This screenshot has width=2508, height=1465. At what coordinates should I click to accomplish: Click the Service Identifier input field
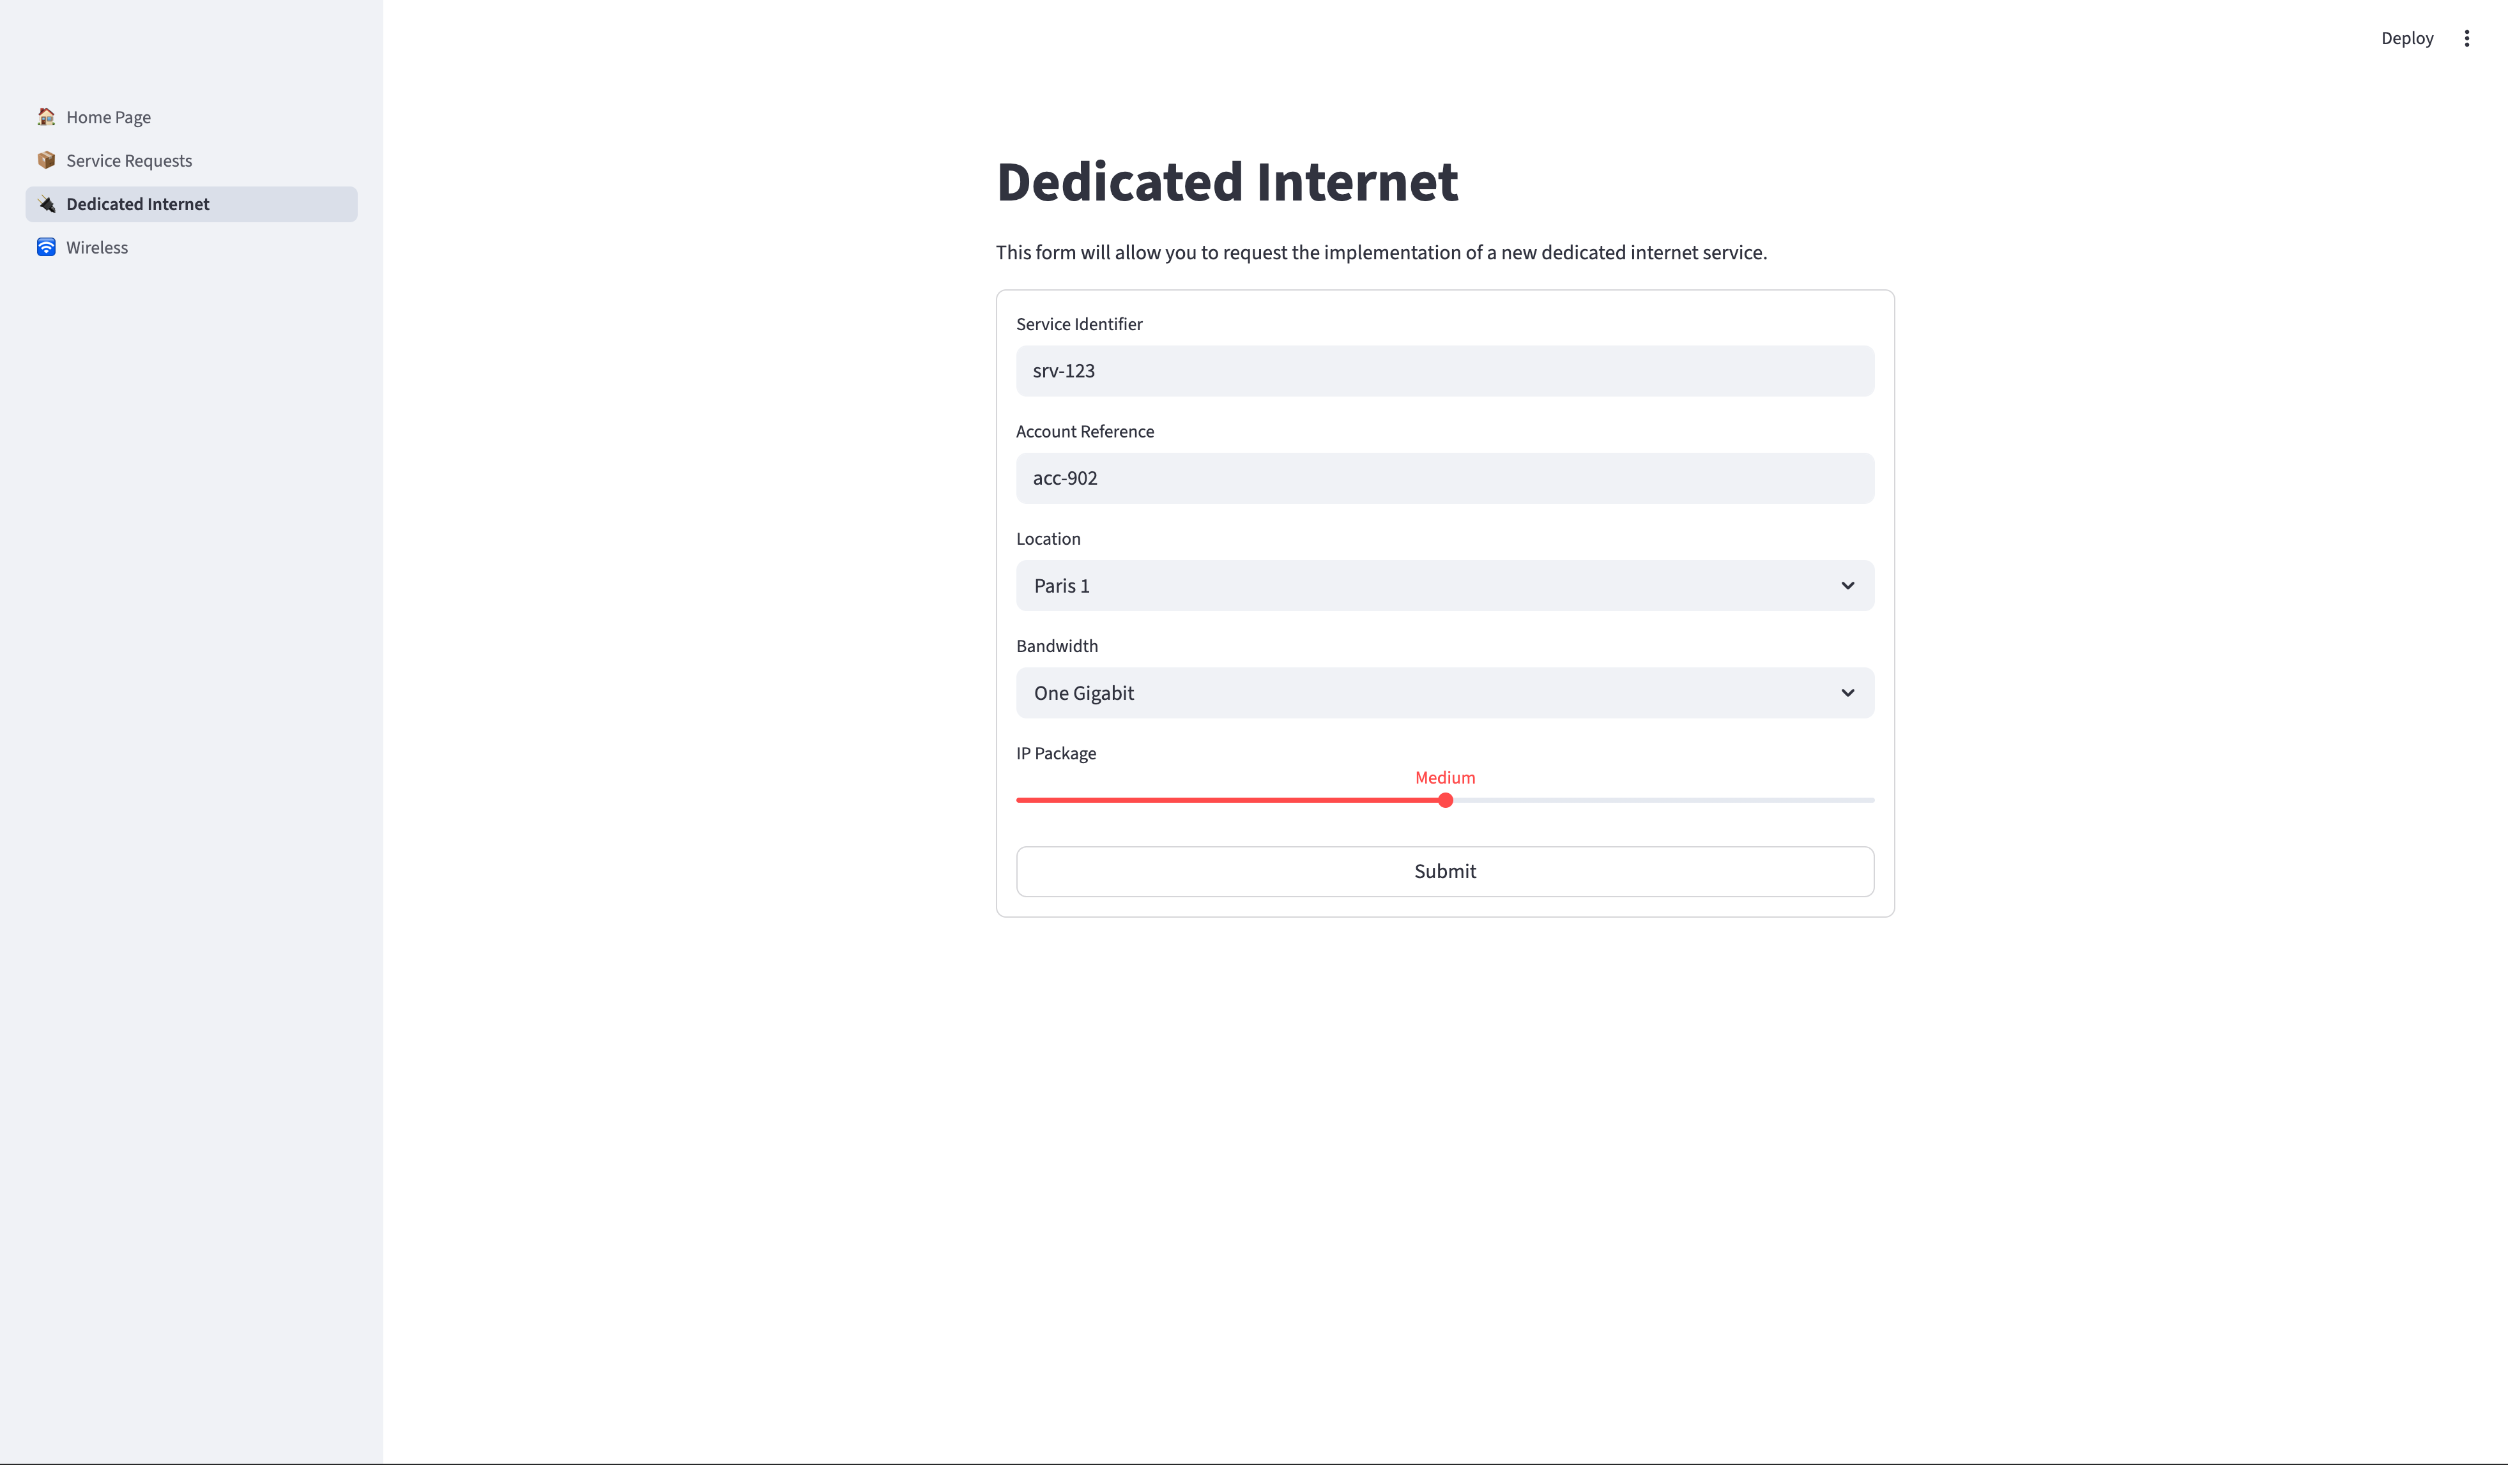click(x=1444, y=370)
